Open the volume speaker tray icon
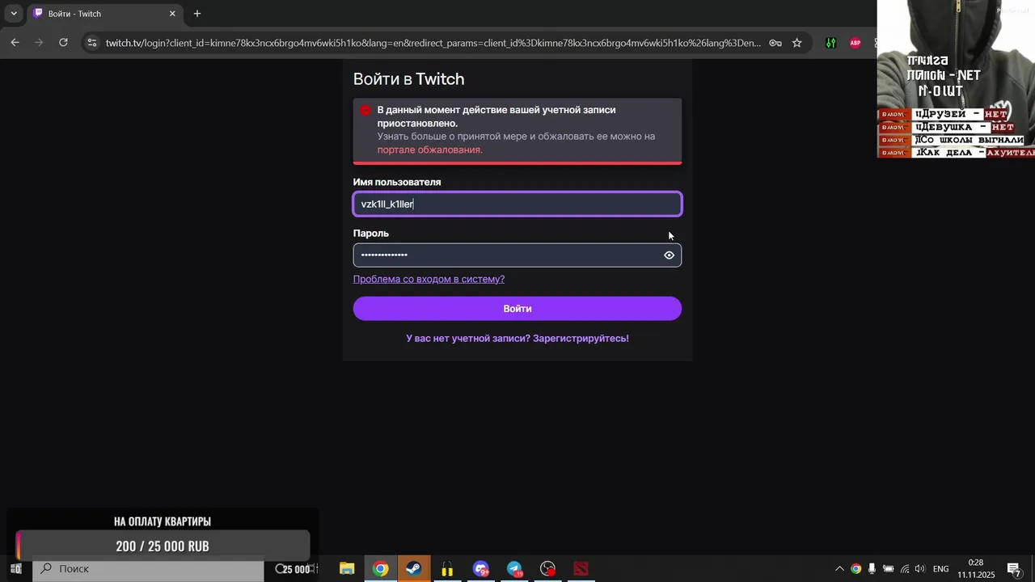Image resolution: width=1035 pixels, height=582 pixels. (919, 569)
